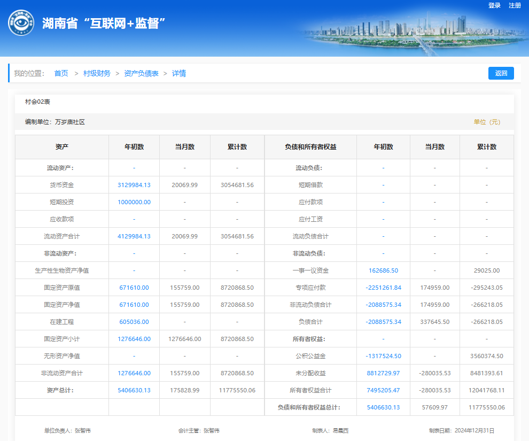Click the 短期借款 row label
Screen dimensions: 529x441
(310, 185)
